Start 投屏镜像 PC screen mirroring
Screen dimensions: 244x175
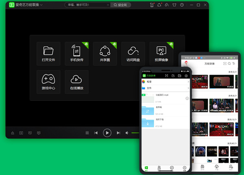(161, 54)
